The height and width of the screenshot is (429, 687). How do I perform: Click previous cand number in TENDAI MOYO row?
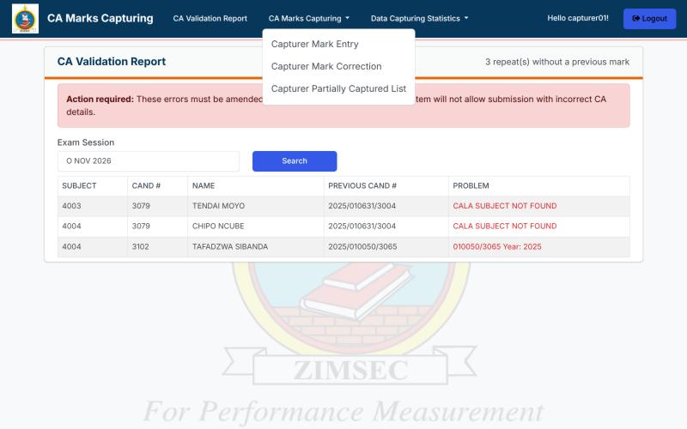[362, 206]
